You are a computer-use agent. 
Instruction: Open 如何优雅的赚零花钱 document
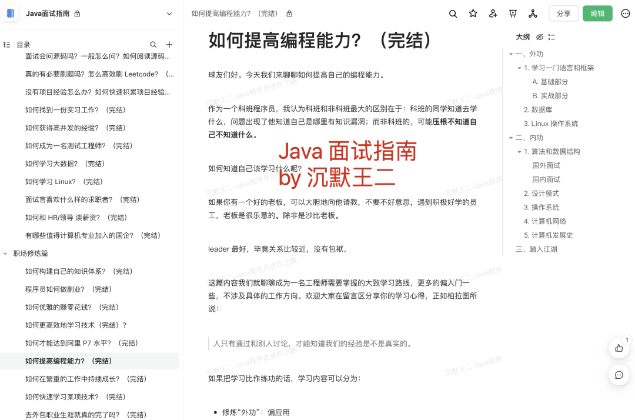coord(72,308)
